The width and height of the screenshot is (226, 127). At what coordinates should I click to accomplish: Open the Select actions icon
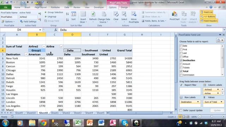(x=124, y=14)
